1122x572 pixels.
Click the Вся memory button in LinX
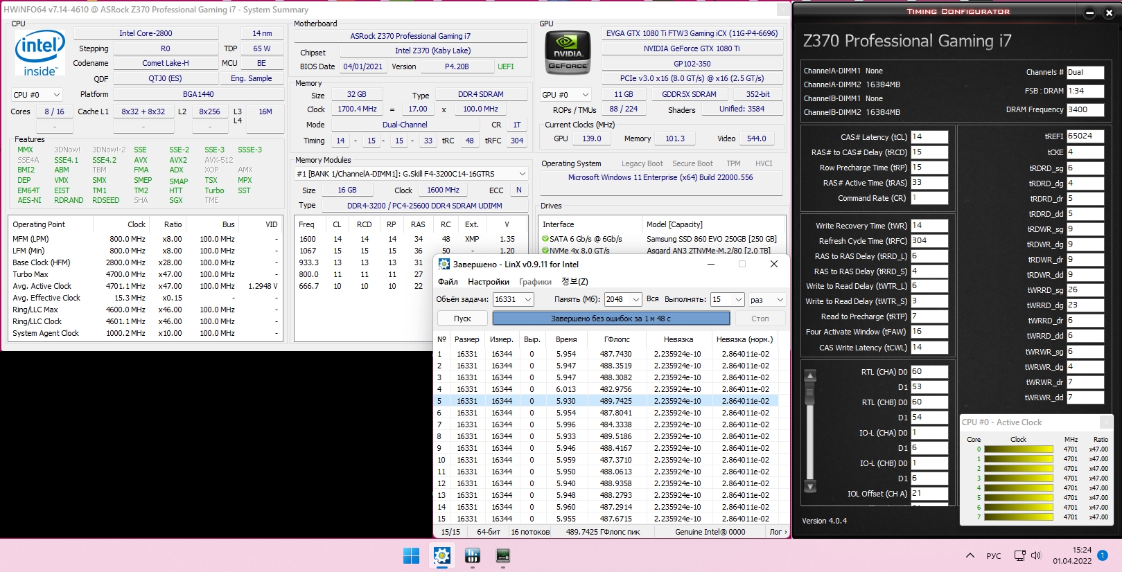(653, 299)
